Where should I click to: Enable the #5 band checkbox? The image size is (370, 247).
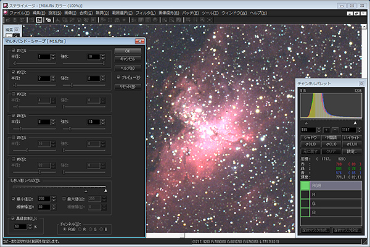14,137
